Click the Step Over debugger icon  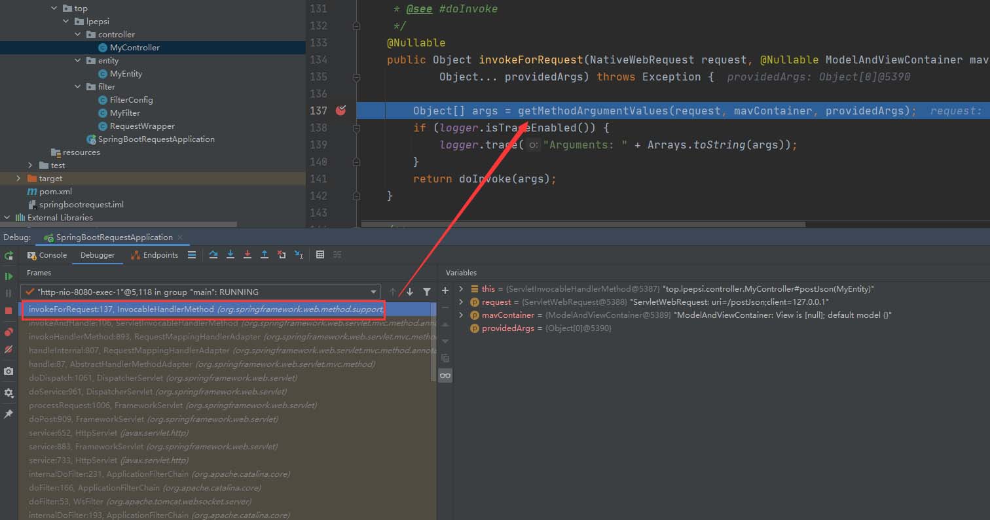[x=213, y=255]
